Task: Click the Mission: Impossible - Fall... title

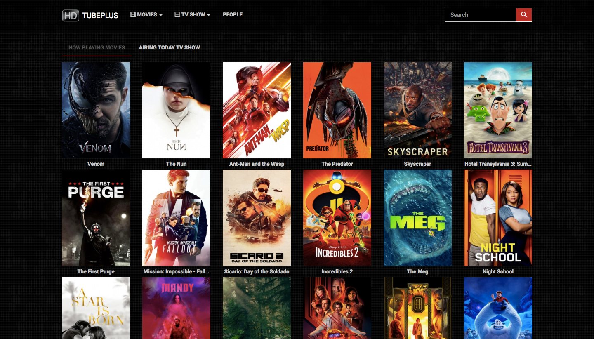Action: pos(176,271)
